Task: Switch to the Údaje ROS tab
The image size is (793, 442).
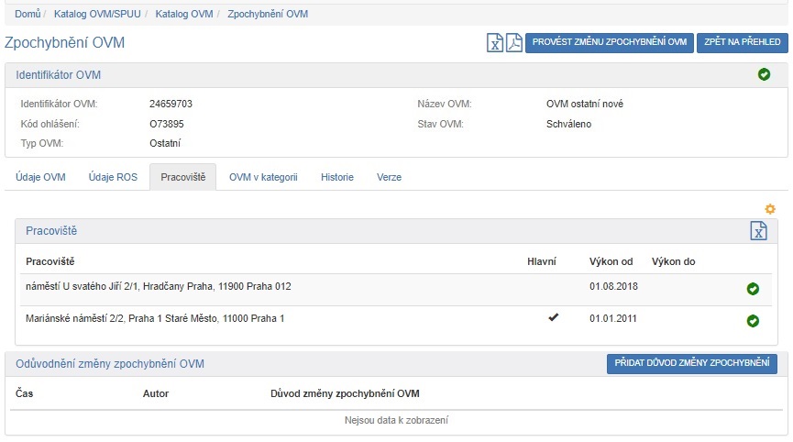Action: click(113, 178)
